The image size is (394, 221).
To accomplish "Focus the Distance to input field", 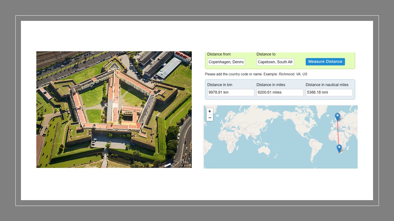I will [x=275, y=62].
